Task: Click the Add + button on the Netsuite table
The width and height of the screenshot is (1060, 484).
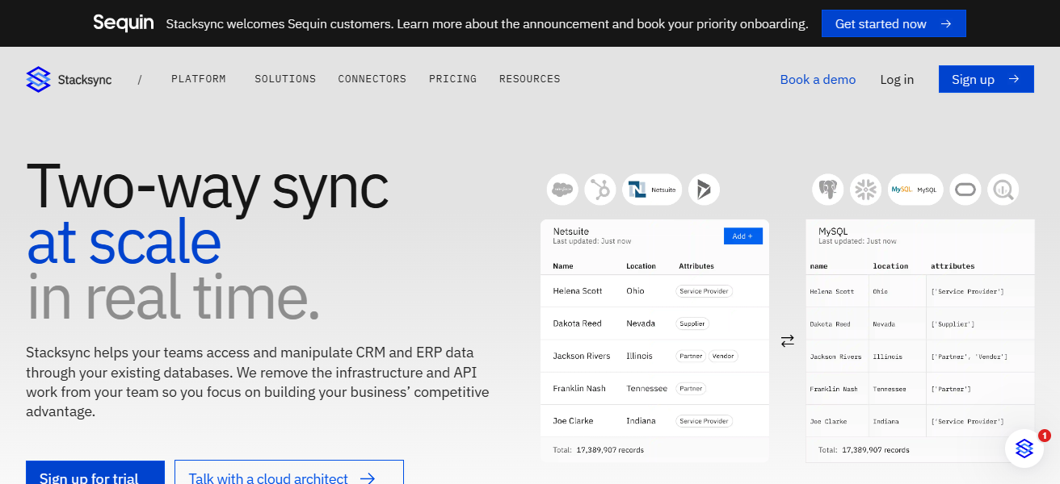Action: [x=742, y=236]
